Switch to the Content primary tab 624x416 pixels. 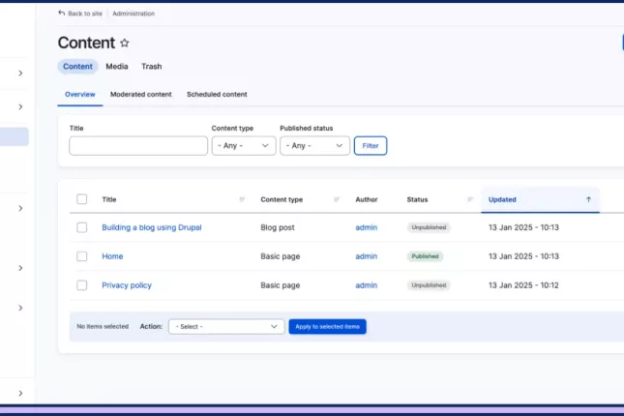pyautogui.click(x=77, y=67)
